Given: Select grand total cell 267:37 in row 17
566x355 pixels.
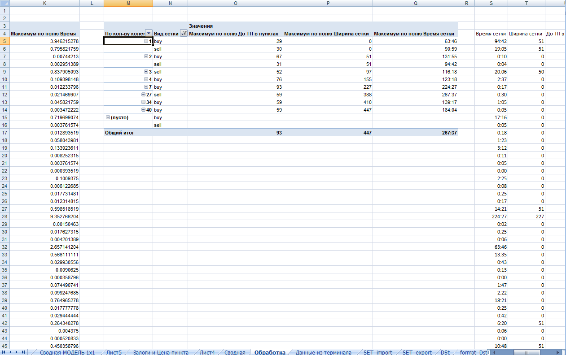Looking at the screenshot, I should point(416,133).
